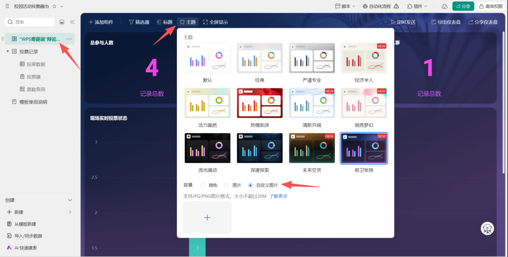
Task: Click 定时发送
Action: click(x=403, y=22)
